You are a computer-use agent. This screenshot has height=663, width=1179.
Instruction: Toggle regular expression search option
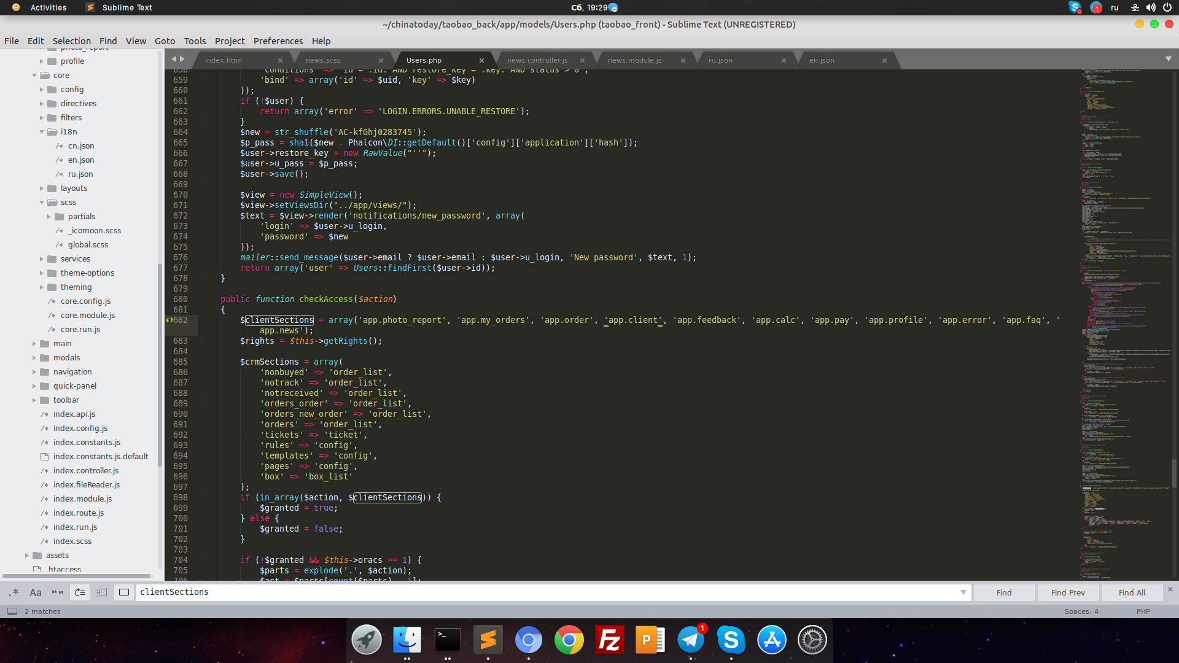(x=14, y=592)
